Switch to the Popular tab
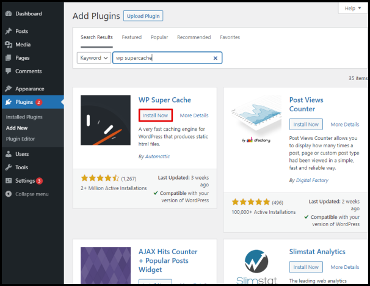 pyautogui.click(x=159, y=37)
